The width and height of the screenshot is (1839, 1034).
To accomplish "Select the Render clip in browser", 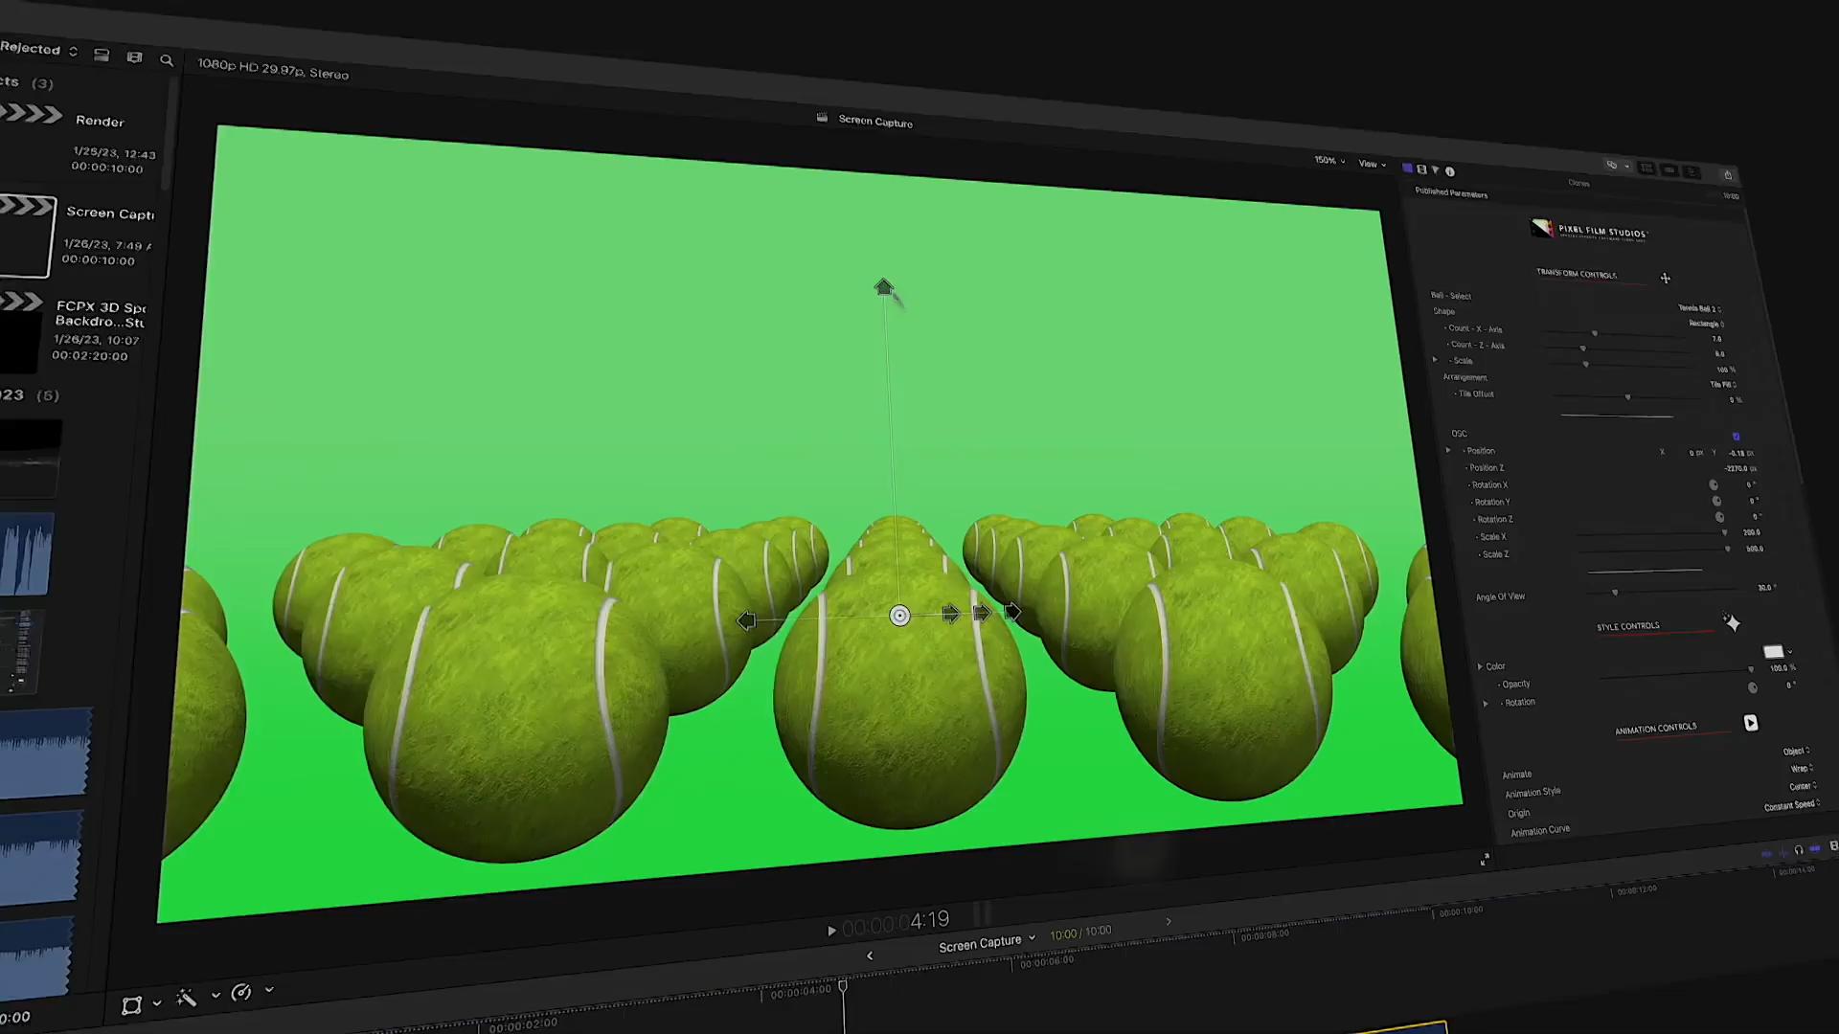I will (x=78, y=139).
